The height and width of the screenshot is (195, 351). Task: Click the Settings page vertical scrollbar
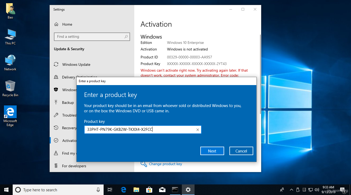pyautogui.click(x=260, y=74)
